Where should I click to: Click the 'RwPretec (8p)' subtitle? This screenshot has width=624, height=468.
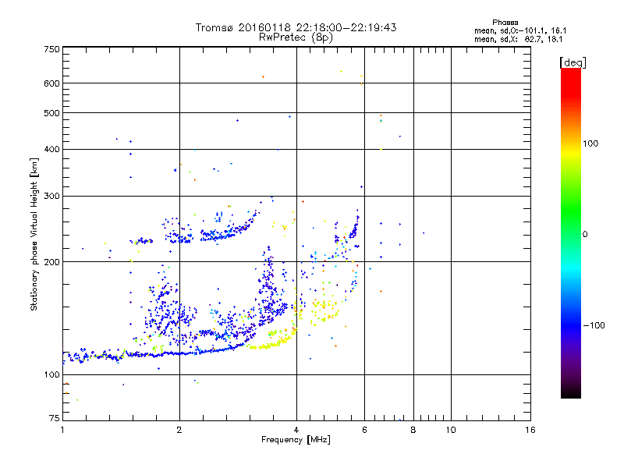tap(296, 37)
